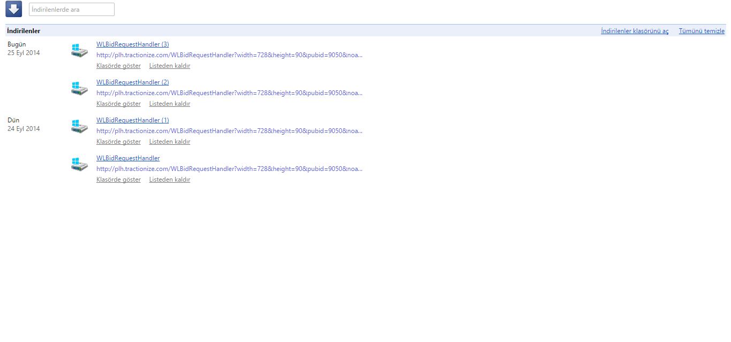
Task: Click the source URL under WLBidRequestHandler (1)
Action: pos(229,131)
